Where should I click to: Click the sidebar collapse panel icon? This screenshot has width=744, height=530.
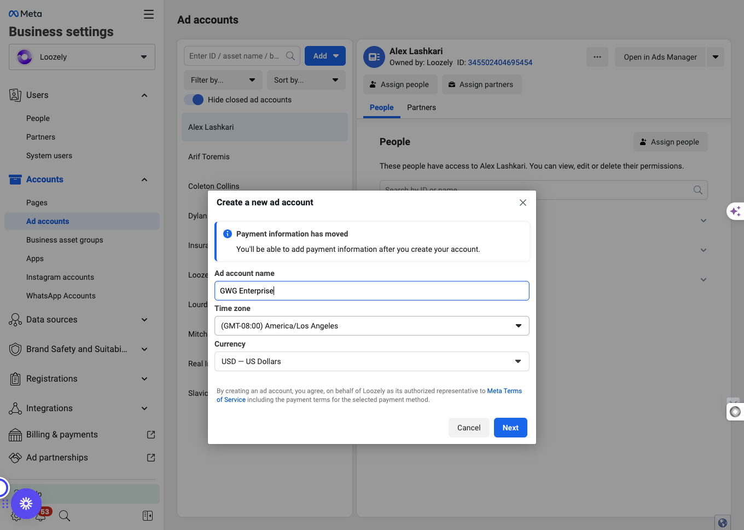point(148,516)
